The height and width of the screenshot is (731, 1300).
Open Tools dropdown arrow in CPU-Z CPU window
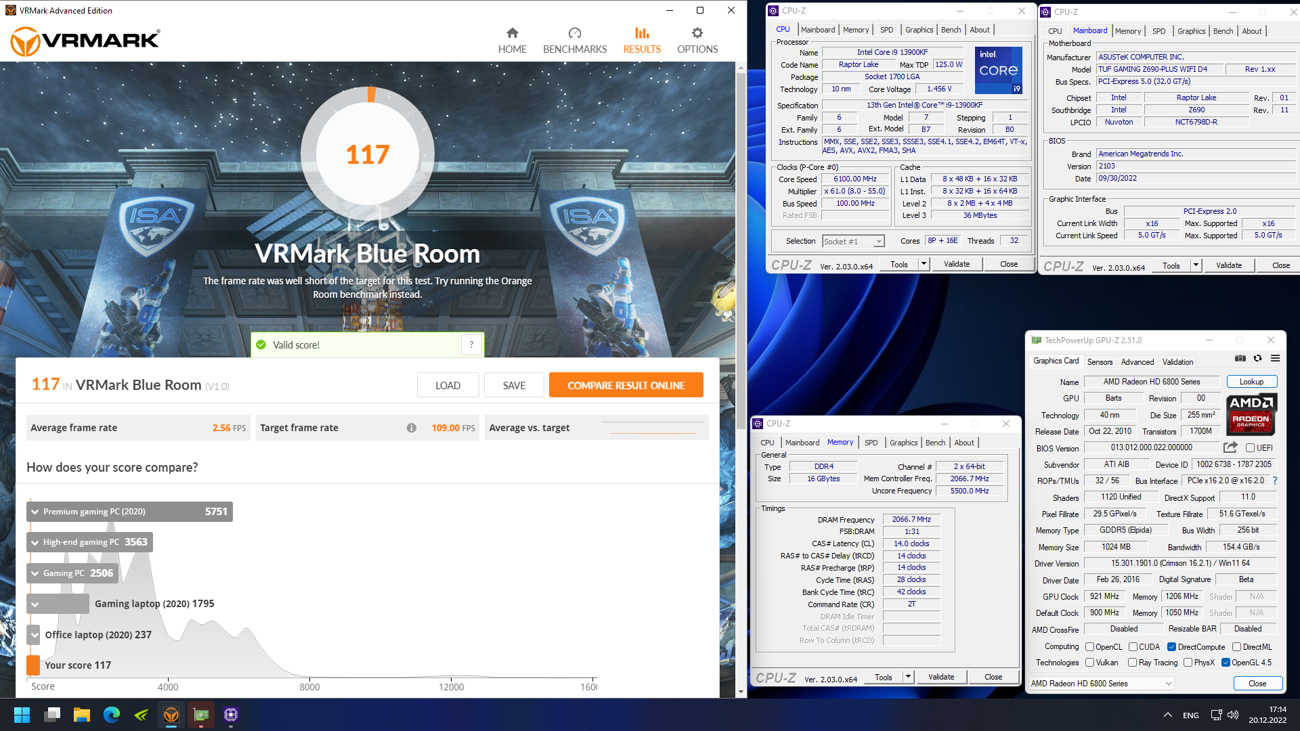(x=924, y=264)
